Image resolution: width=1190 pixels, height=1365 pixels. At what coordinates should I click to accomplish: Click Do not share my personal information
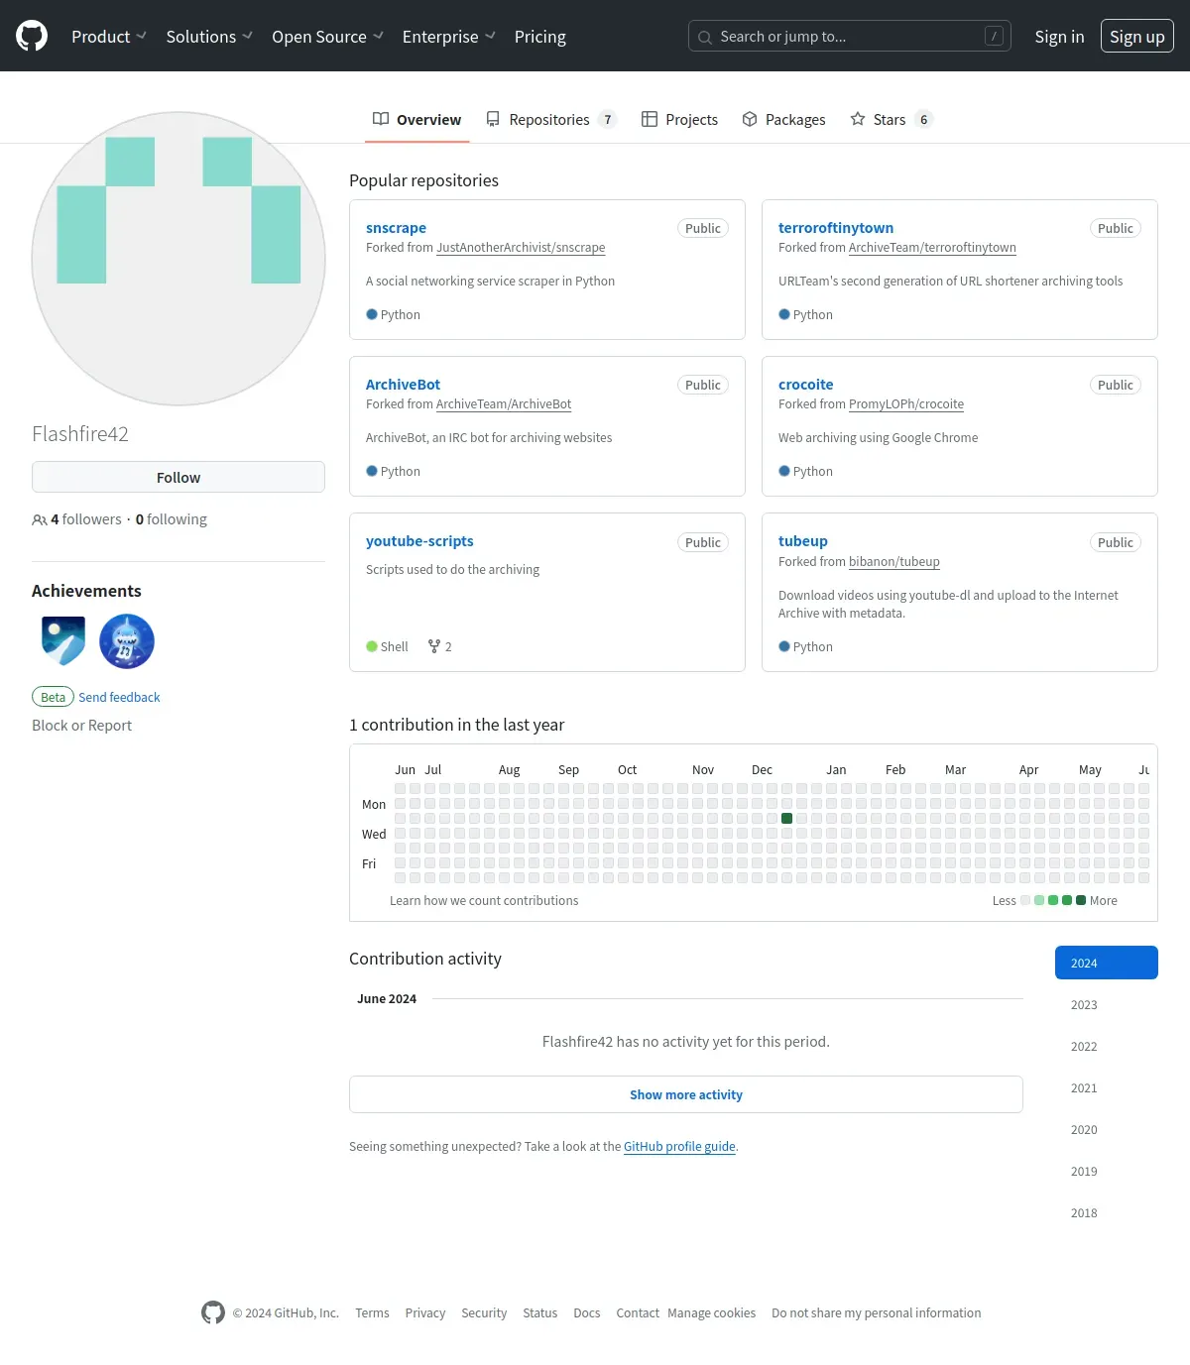click(877, 1312)
